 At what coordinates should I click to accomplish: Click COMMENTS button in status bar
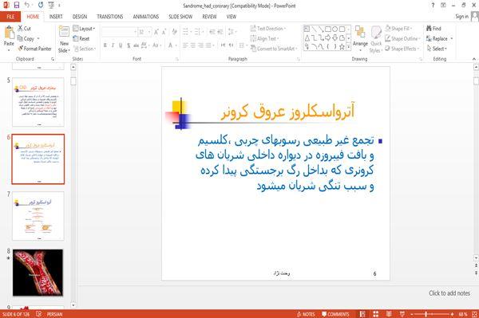pyautogui.click(x=335, y=314)
